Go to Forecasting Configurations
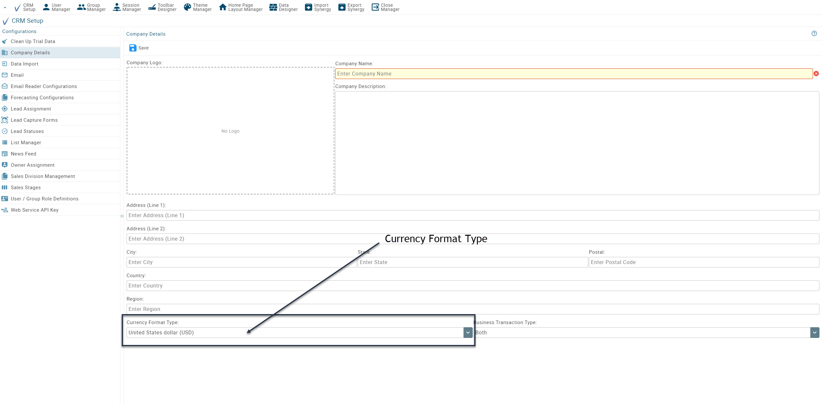The image size is (822, 405). 60,97
